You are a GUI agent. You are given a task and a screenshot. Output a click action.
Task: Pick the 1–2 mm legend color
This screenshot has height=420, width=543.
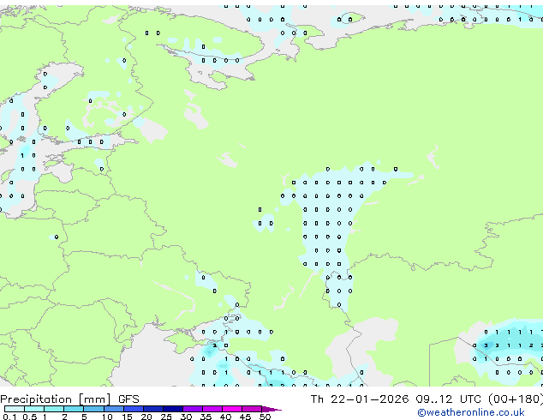pyautogui.click(x=54, y=409)
